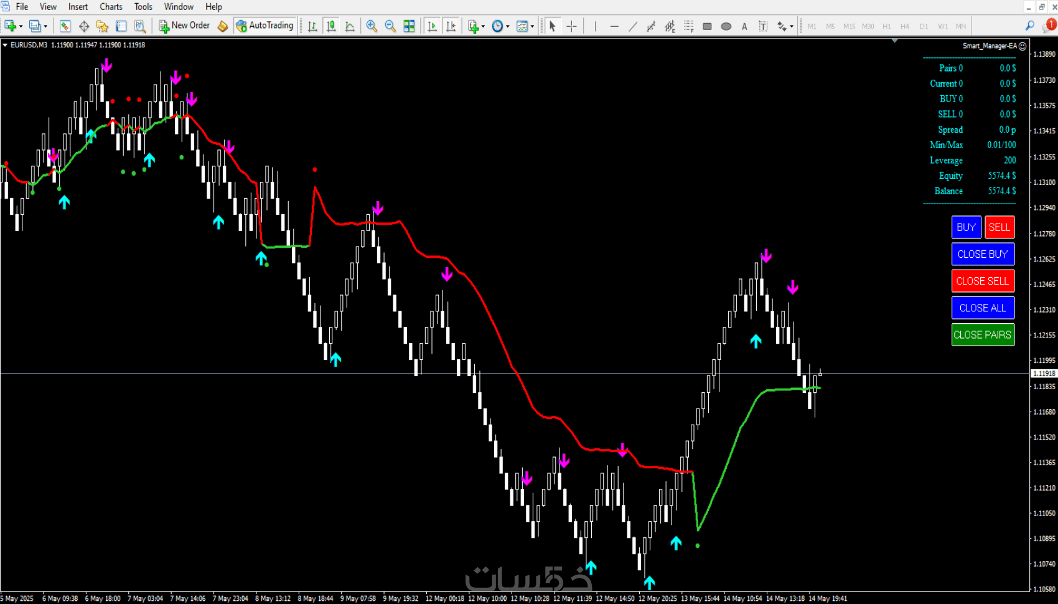The width and height of the screenshot is (1058, 604).
Task: Open the File menu
Action: pos(22,7)
